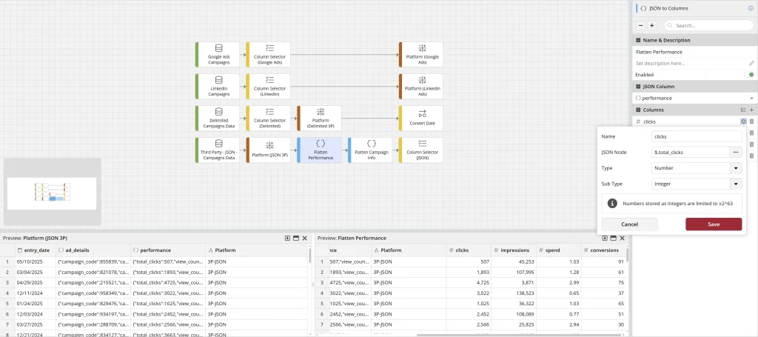Click the Set description here field
The height and width of the screenshot is (337, 758).
click(x=691, y=64)
